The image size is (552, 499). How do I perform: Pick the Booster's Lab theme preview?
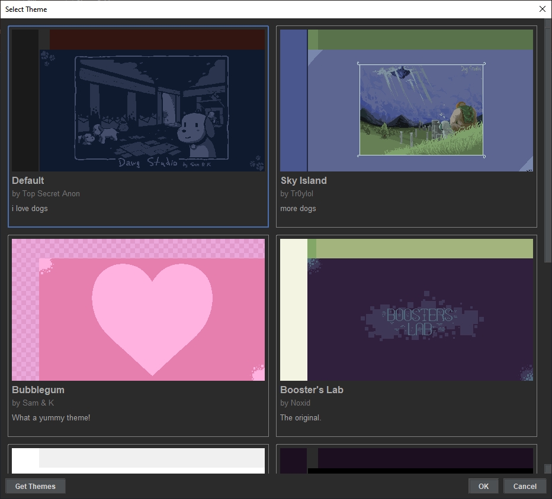click(406, 310)
